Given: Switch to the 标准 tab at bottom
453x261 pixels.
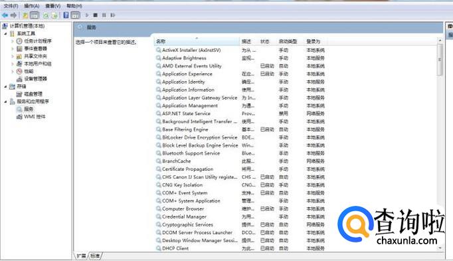Looking at the screenshot, I should coord(95,256).
